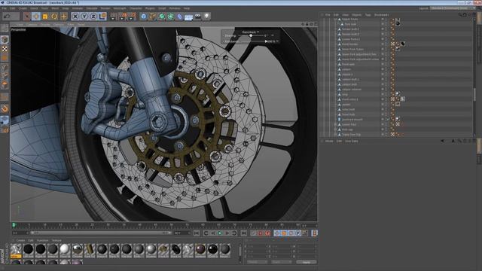This screenshot has height=271, width=482.
Task: Toggle visibility dot for Fork cap
Action: (383, 129)
